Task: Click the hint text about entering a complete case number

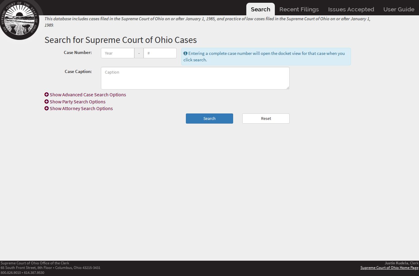Action: tap(264, 56)
